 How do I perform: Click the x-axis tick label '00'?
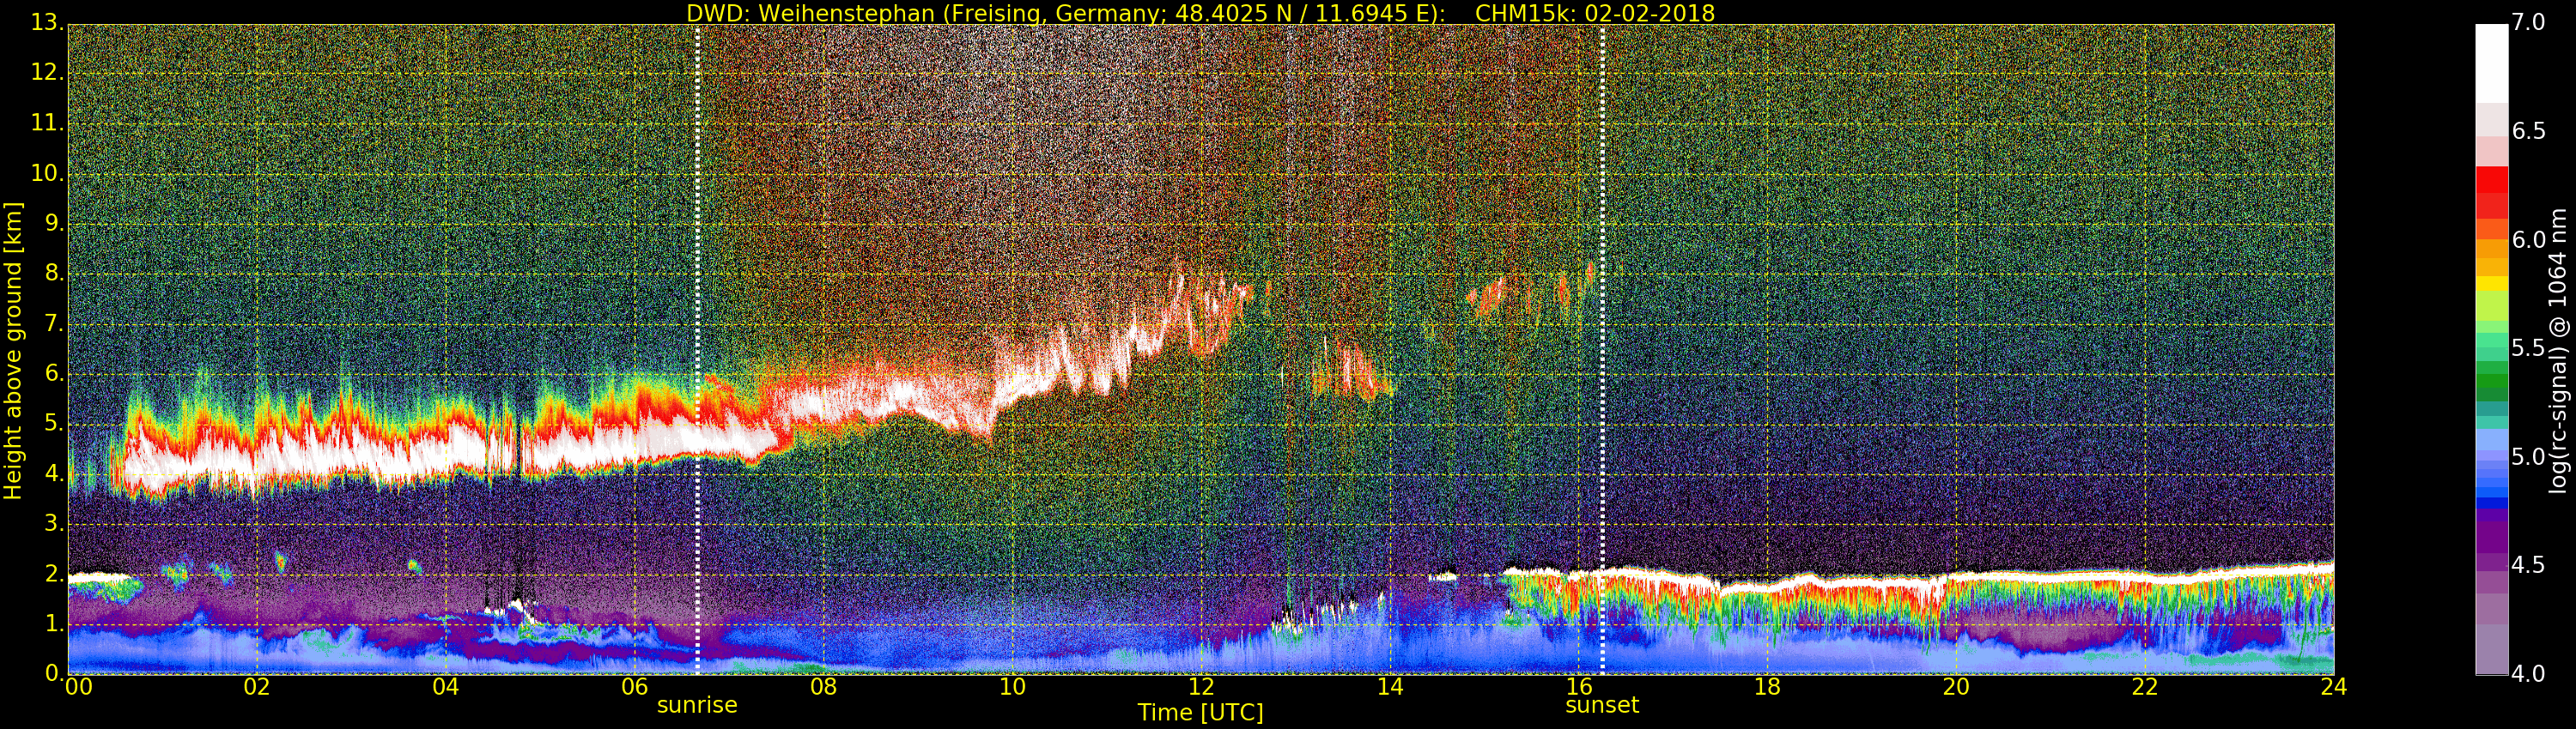coord(78,687)
